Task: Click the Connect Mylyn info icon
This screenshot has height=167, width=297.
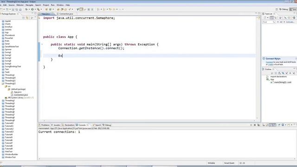Action: 264,58
